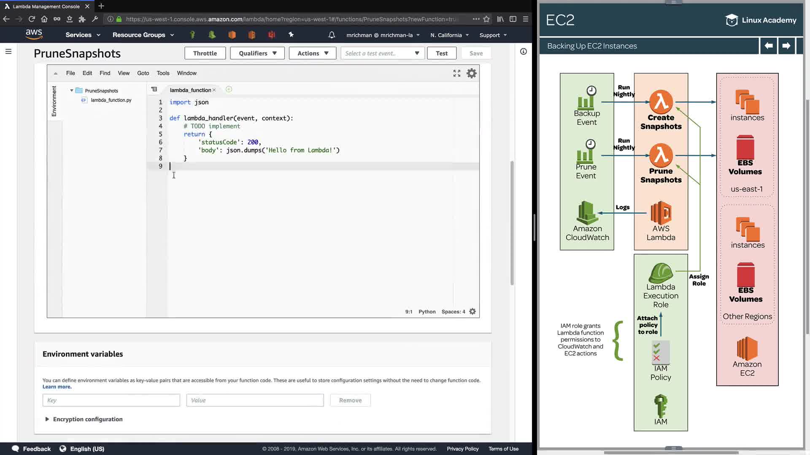Go to next slide arrow

coord(786,45)
